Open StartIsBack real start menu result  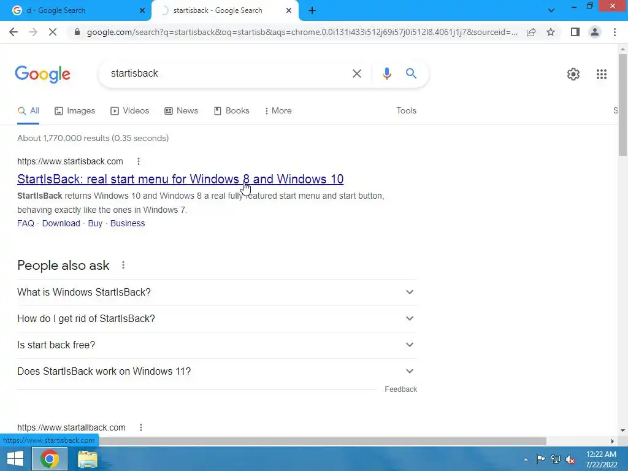point(180,179)
